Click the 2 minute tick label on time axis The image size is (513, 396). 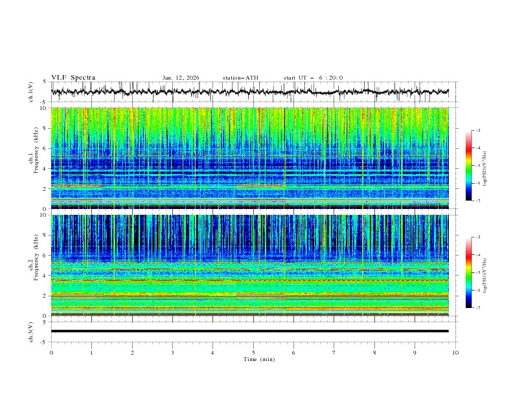[132, 352]
